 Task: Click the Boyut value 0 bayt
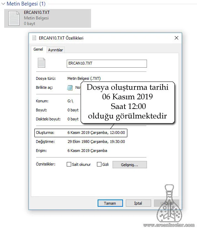click(x=73, y=110)
